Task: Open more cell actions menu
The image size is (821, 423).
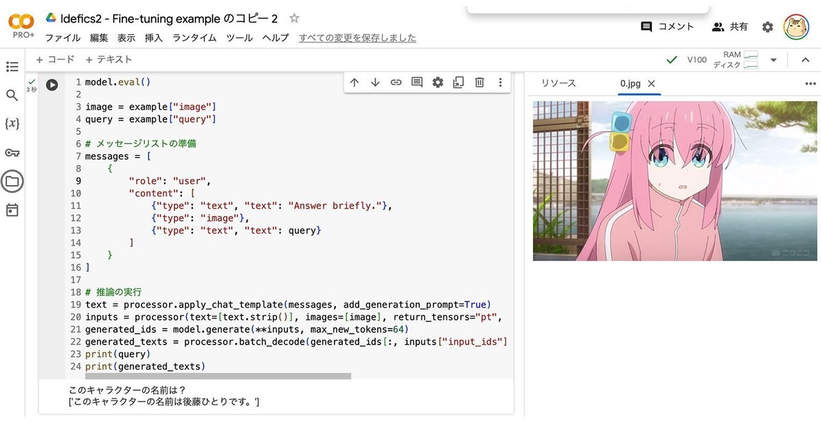Action: tap(500, 83)
